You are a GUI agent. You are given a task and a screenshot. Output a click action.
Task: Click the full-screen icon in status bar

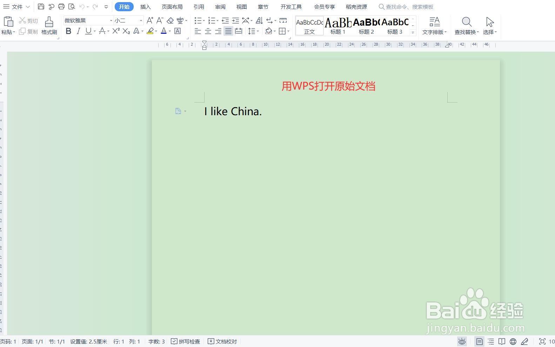pos(542,341)
